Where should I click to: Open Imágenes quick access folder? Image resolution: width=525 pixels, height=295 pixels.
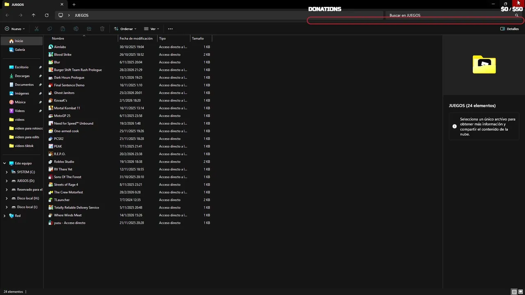tap(21, 93)
